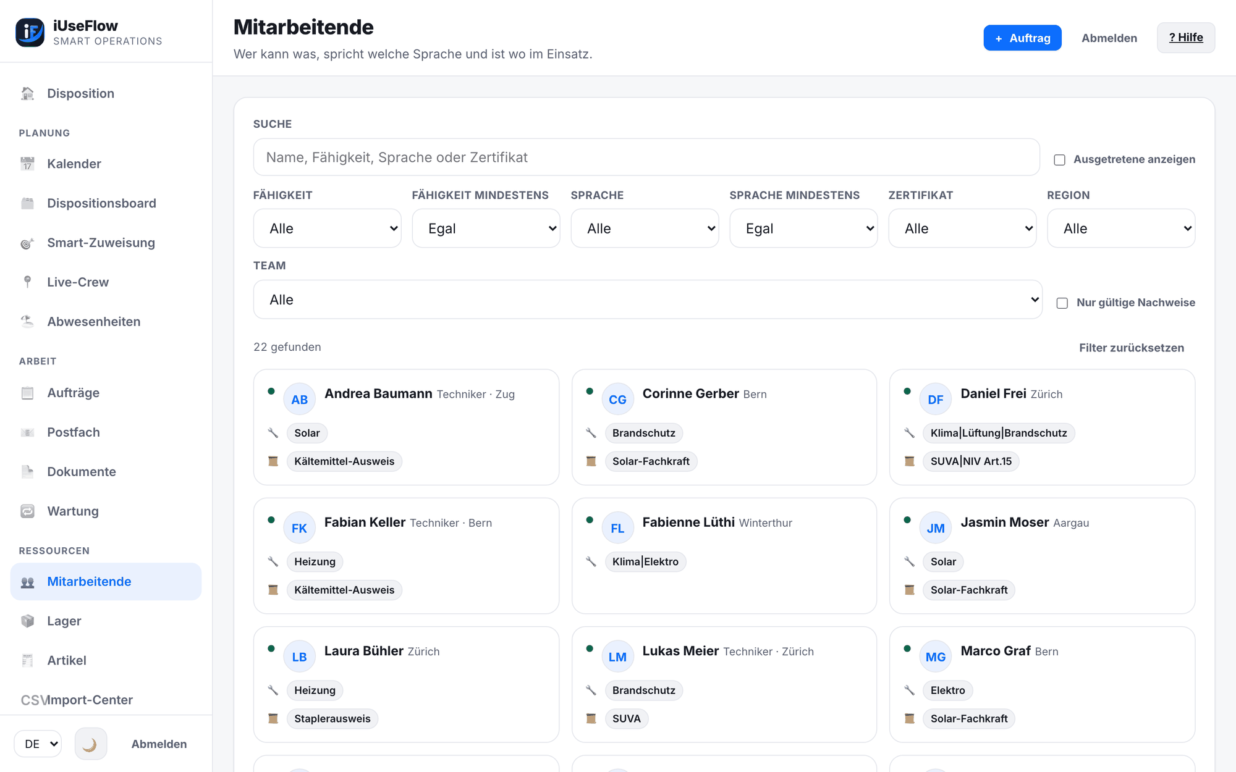The width and height of the screenshot is (1236, 772).
Task: Open the Zertifikat dropdown
Action: point(963,229)
